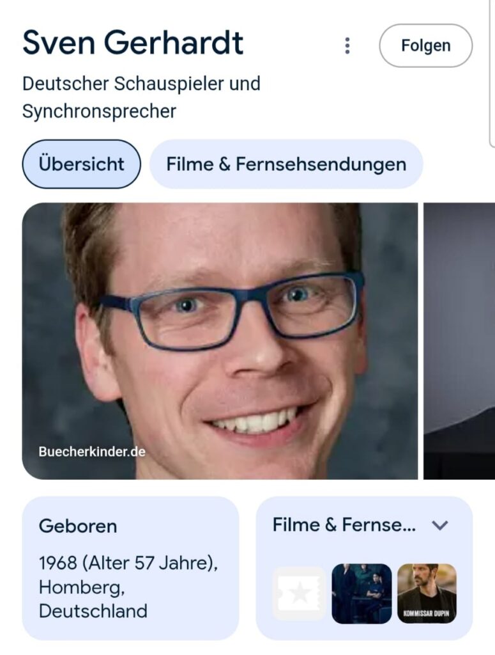Select the Übersicht tab
This screenshot has width=495, height=655.
81,164
